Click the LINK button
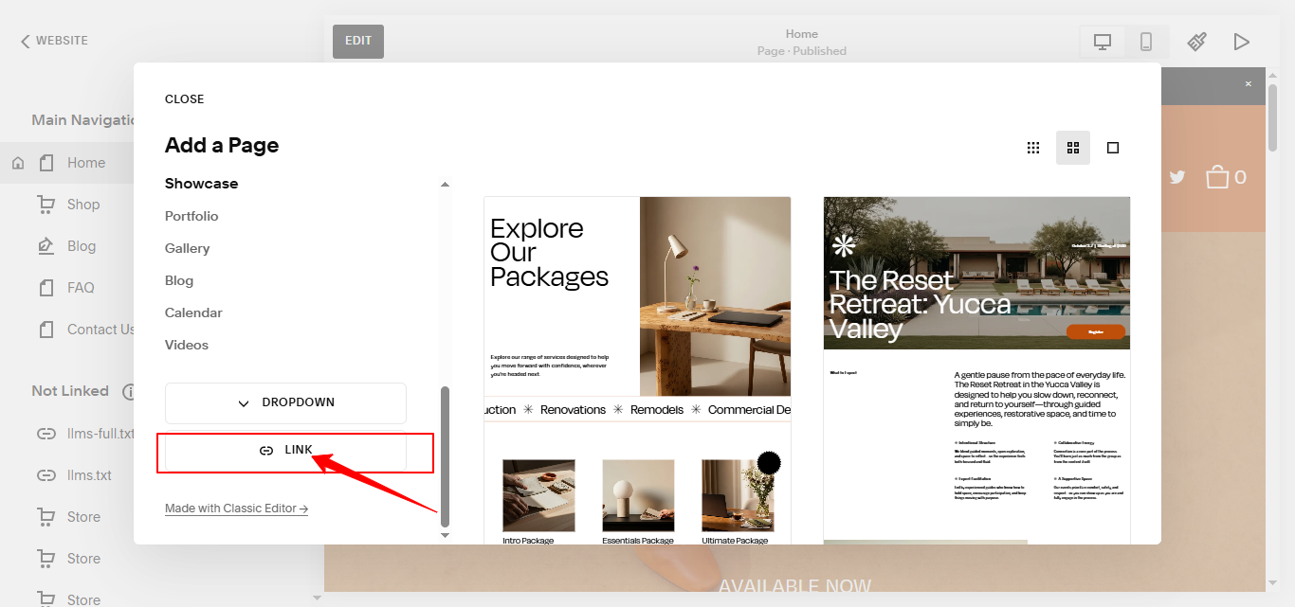The height and width of the screenshot is (607, 1295). (285, 451)
